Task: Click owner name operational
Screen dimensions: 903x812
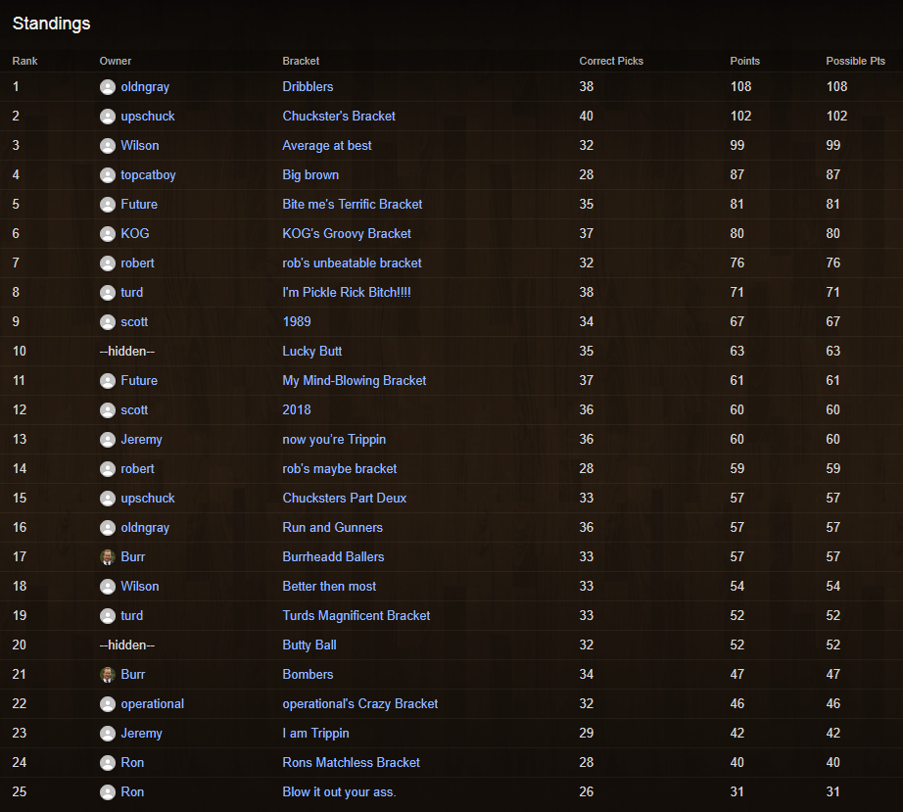Action: [x=152, y=703]
